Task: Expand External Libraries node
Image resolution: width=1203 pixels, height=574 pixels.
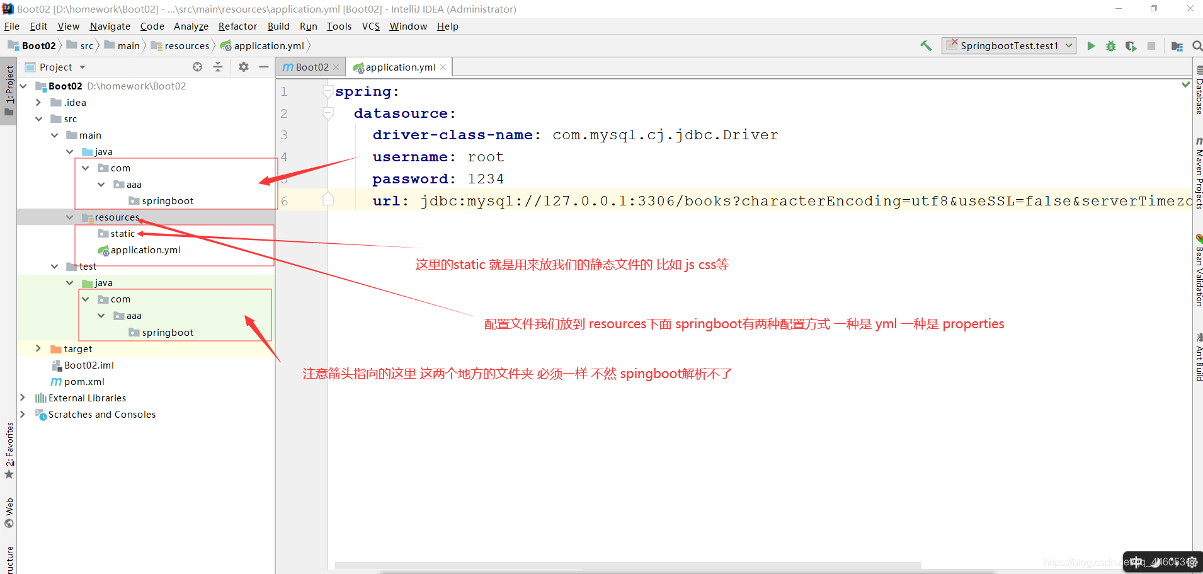Action: tap(23, 397)
